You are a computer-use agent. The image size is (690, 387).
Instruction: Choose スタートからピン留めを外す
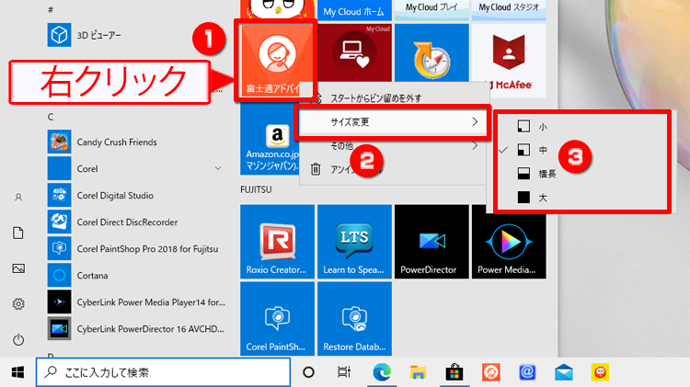tap(375, 98)
